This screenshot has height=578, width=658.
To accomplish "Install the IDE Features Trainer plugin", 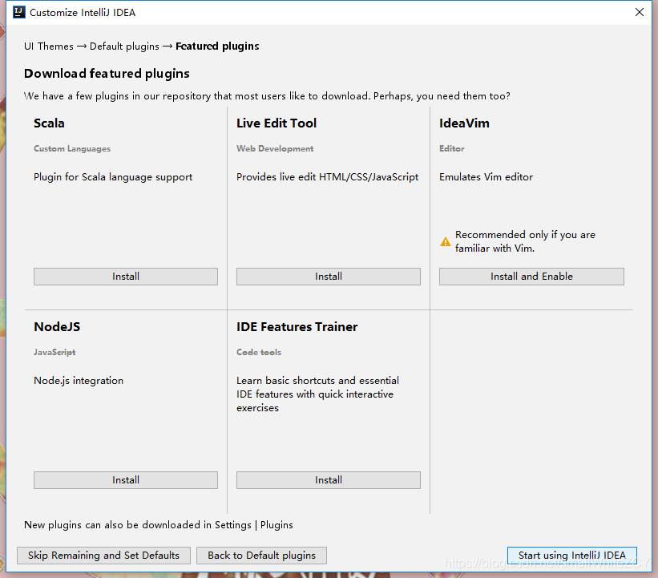I will 328,479.
